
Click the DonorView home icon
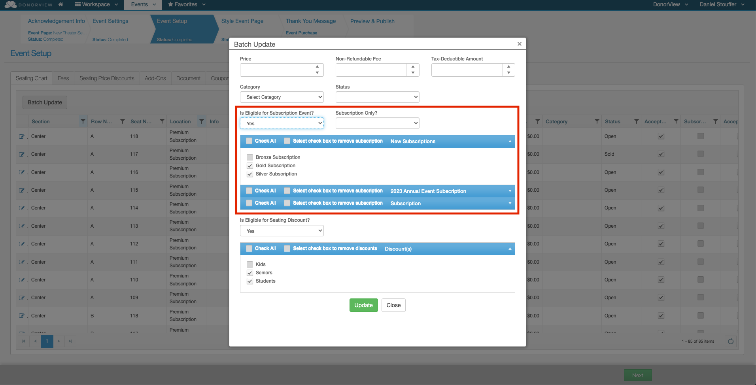(60, 5)
